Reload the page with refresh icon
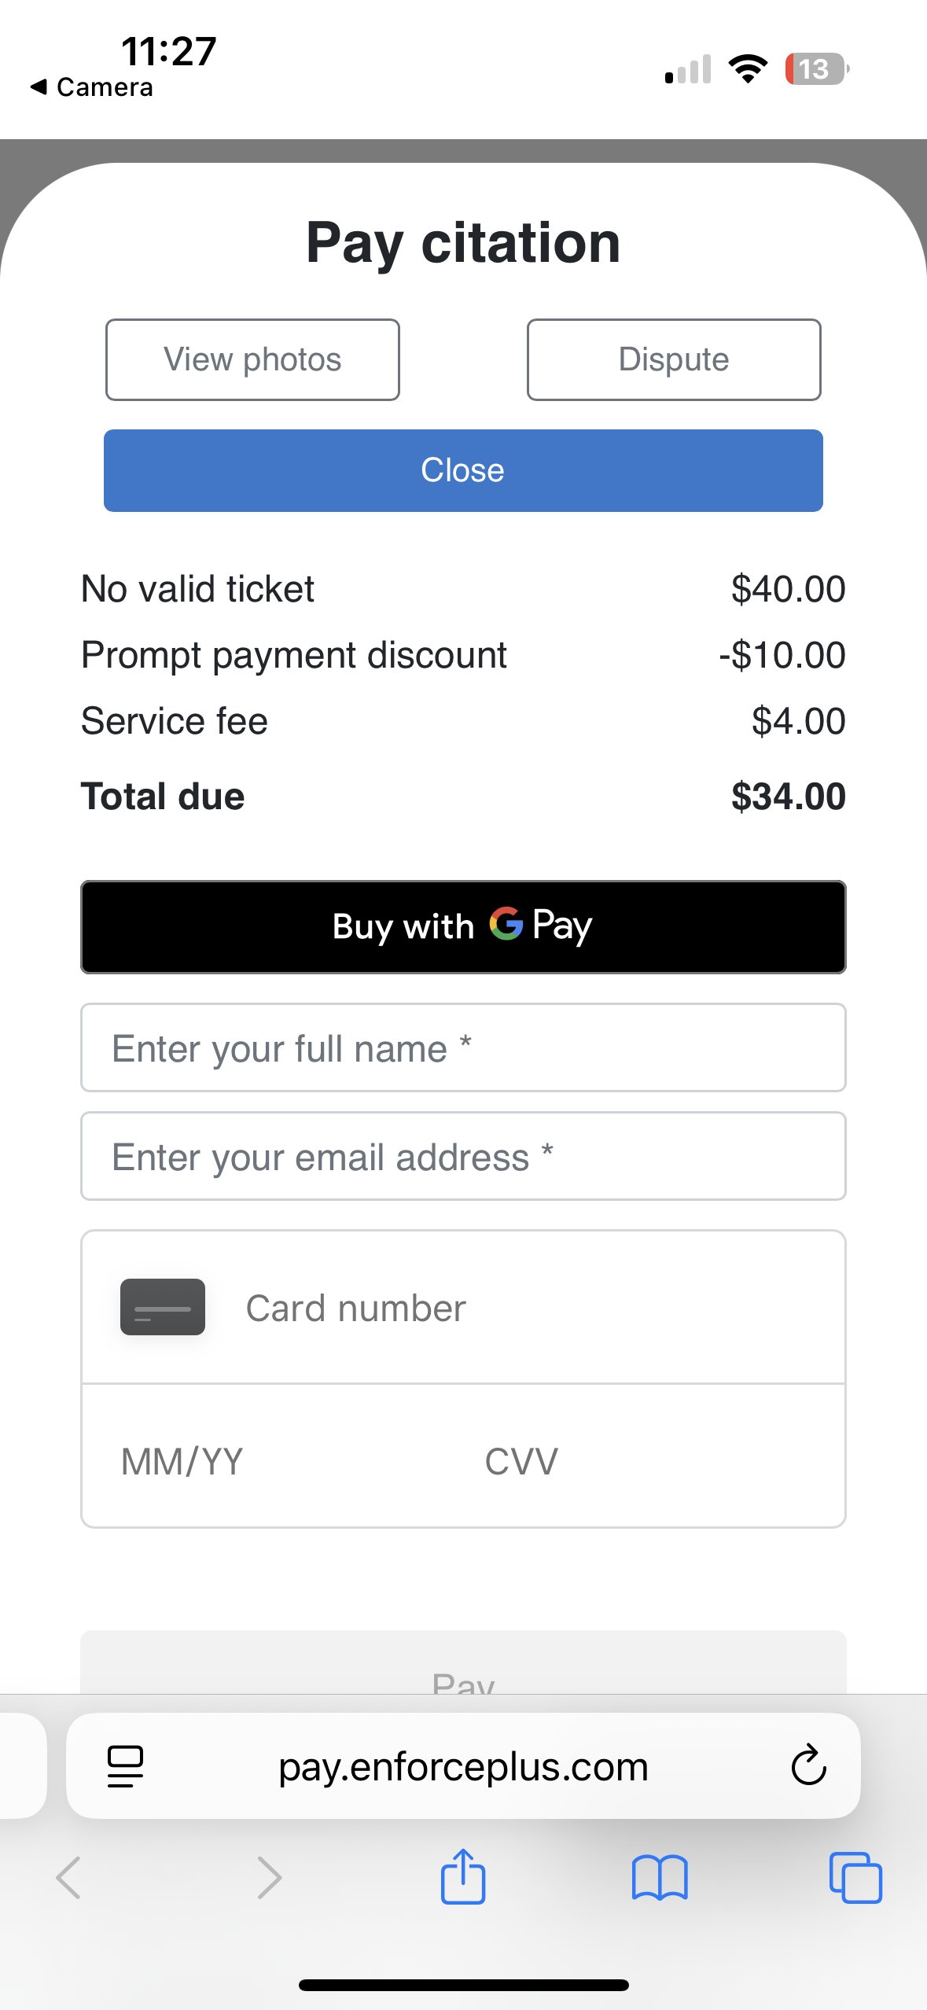The width and height of the screenshot is (927, 2010). tap(808, 1766)
